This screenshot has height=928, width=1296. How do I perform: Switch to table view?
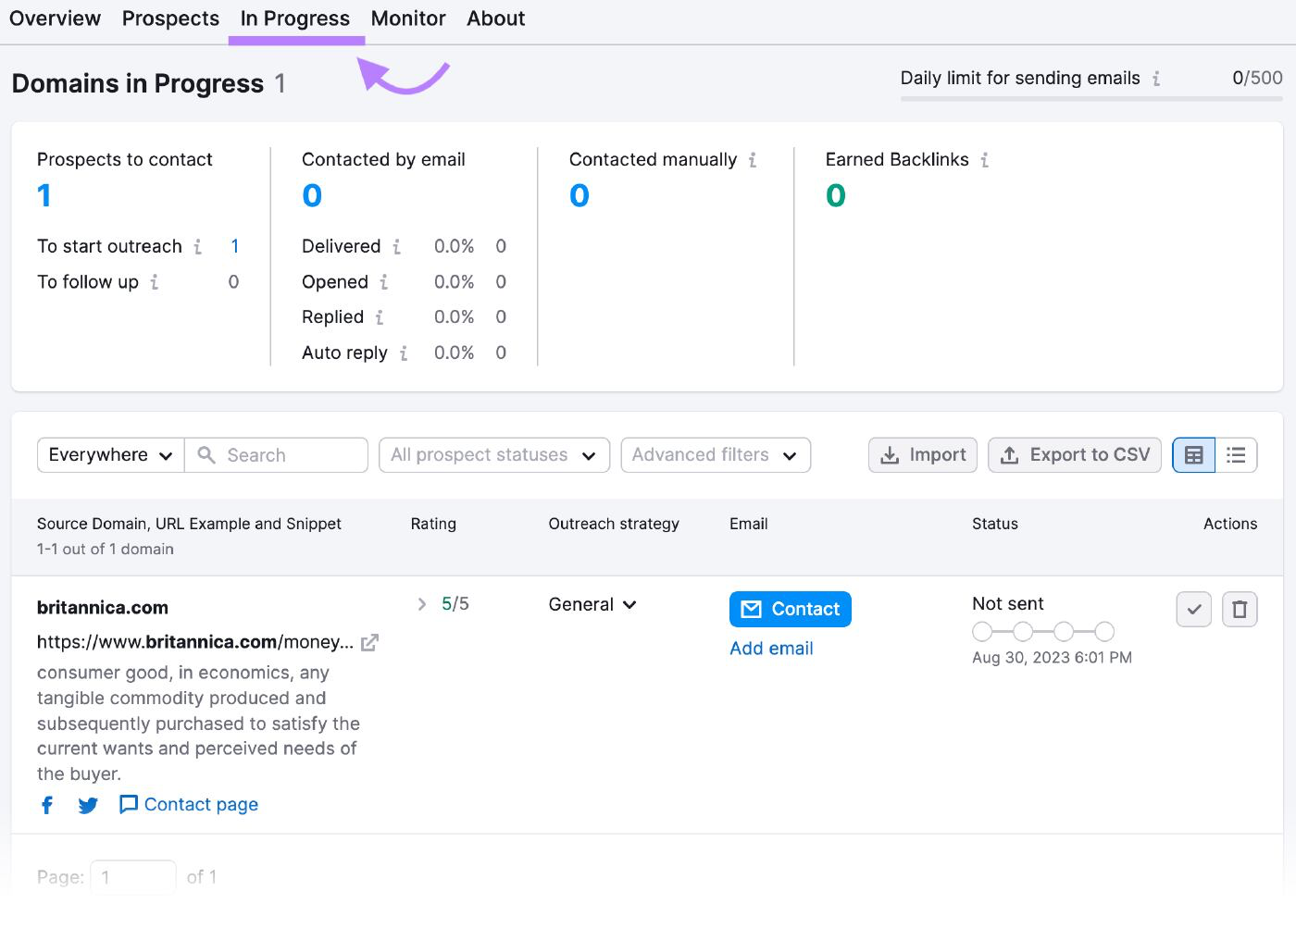[x=1193, y=454]
